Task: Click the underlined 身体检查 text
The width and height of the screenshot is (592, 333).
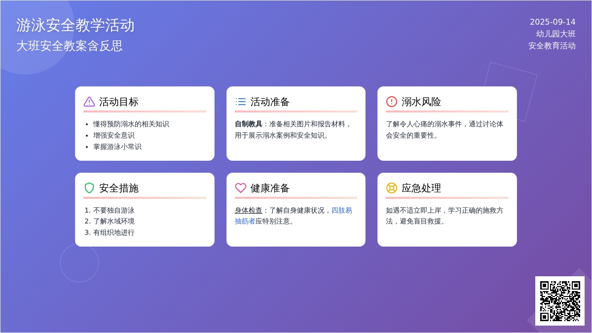Action: 248,211
